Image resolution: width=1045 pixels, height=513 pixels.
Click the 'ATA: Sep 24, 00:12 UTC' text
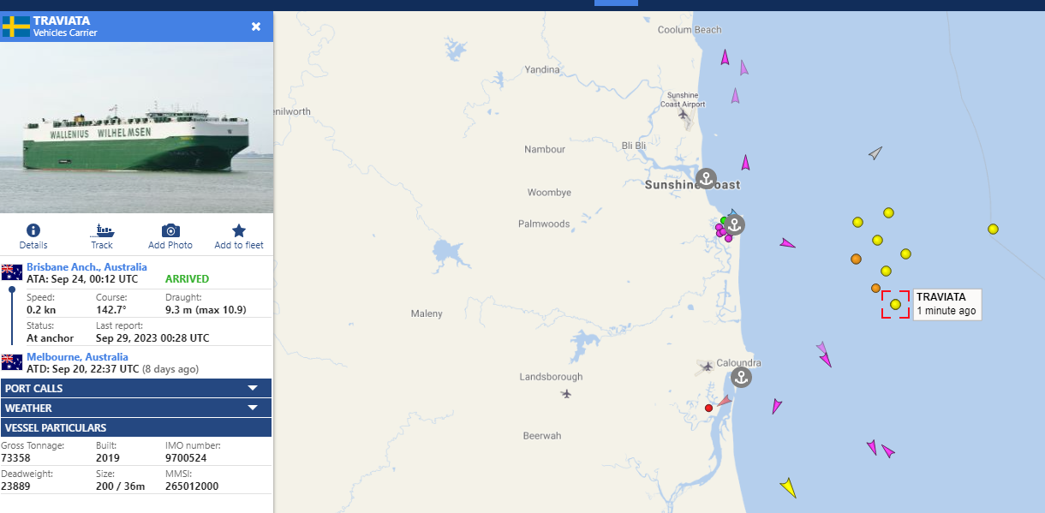pos(82,279)
